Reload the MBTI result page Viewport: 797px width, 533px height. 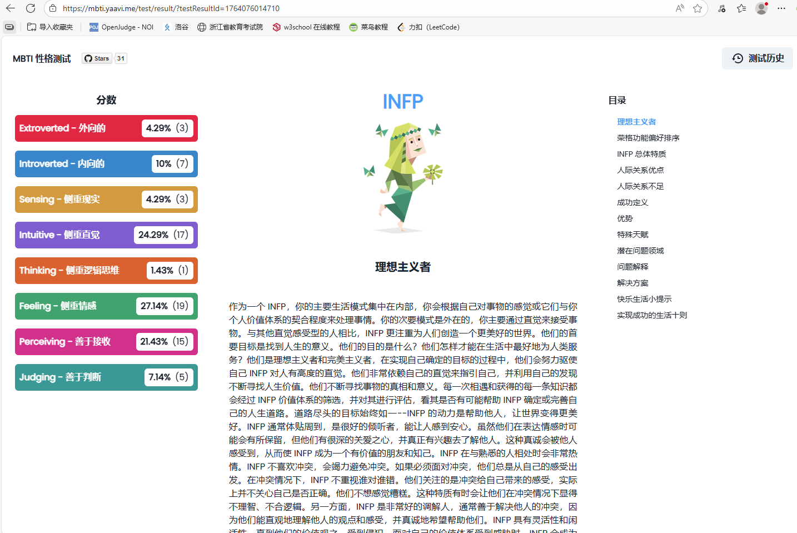tap(30, 8)
